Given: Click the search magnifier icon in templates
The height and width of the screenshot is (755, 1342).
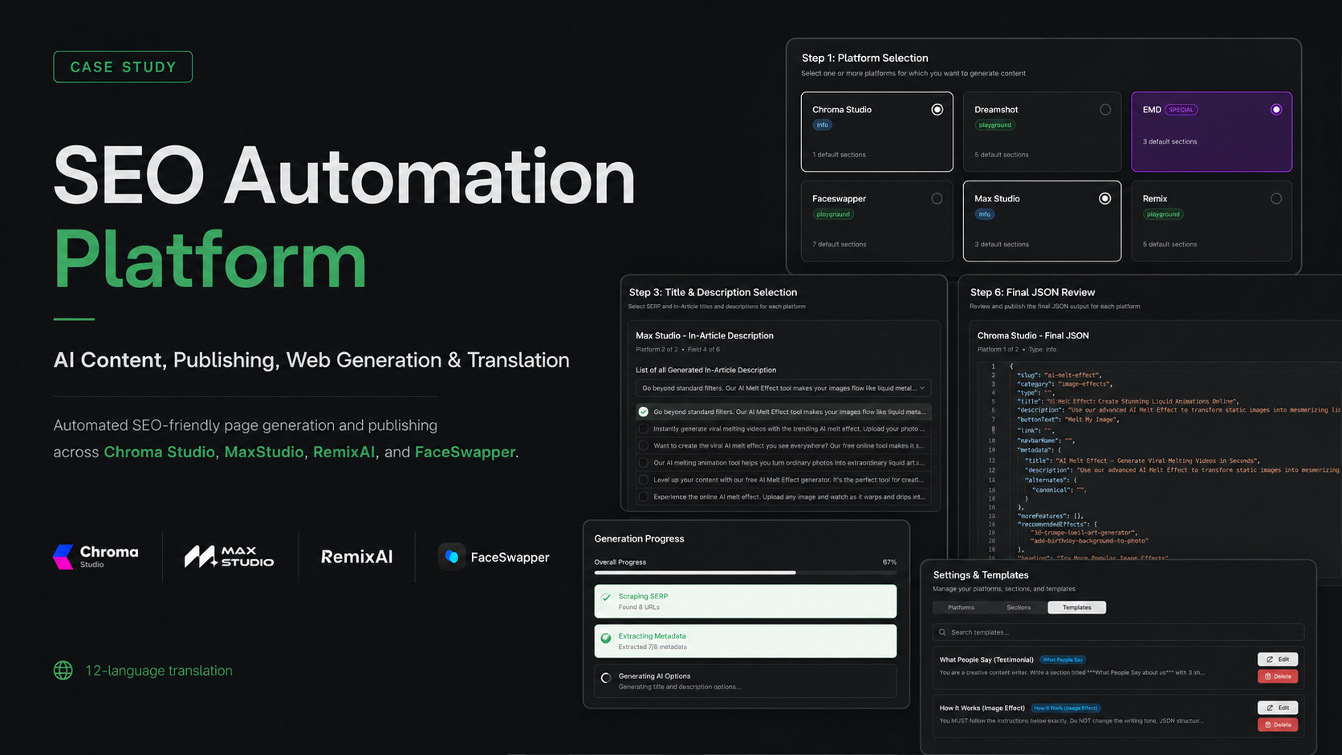Looking at the screenshot, I should 942,632.
